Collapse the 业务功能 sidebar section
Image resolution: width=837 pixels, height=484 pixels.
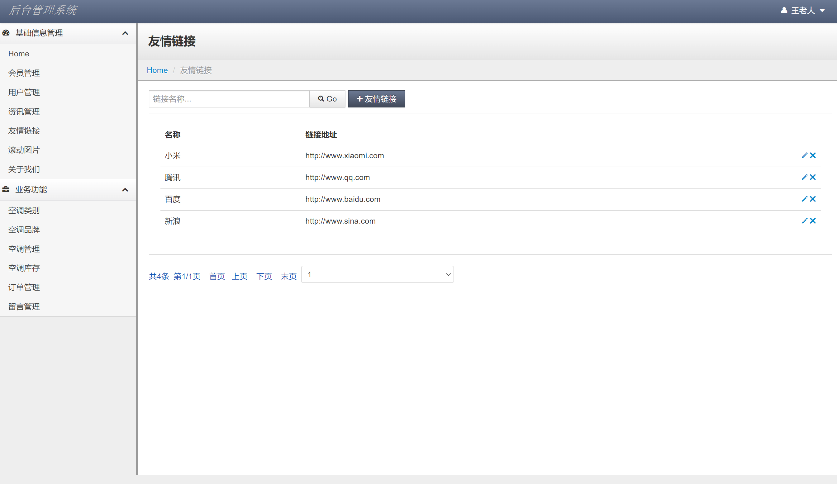tap(125, 190)
